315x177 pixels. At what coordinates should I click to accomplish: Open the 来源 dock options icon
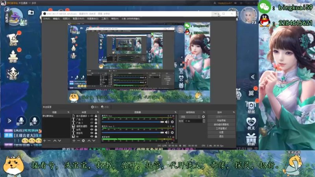98,112
